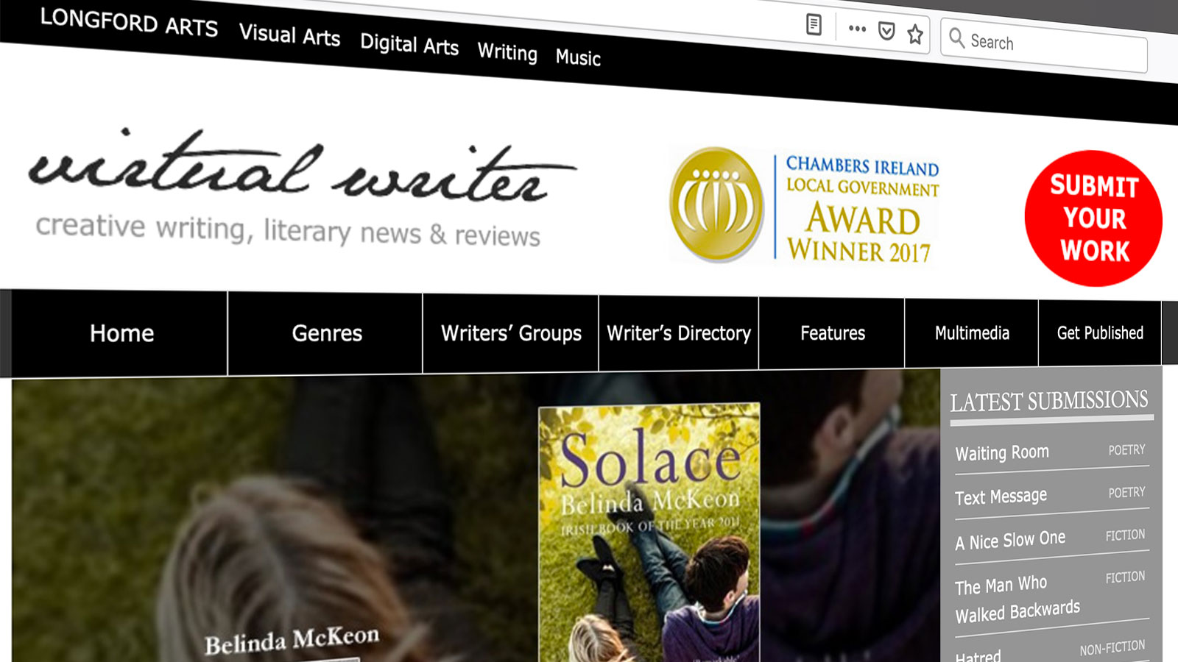Click FICTION tag beside The Man Who Walked Backwards
Screen dimensions: 1178x662
coord(1125,577)
